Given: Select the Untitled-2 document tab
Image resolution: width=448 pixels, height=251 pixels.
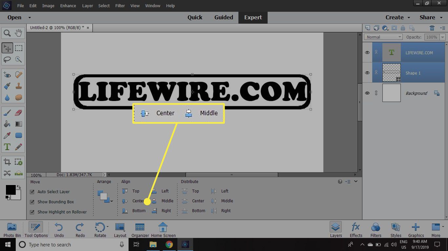Looking at the screenshot, I should (59, 28).
